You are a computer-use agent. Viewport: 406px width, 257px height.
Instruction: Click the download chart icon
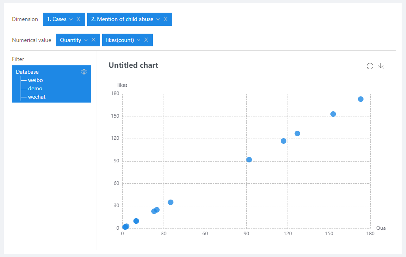pyautogui.click(x=381, y=66)
